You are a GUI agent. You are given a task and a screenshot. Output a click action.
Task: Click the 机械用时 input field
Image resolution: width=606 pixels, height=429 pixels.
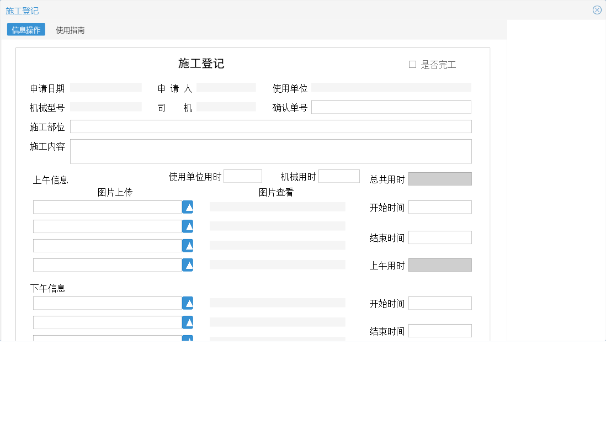[x=339, y=176]
